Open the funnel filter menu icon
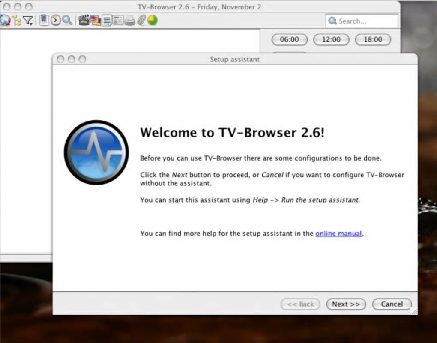Screen dimensions: 437x343 pos(28,20)
